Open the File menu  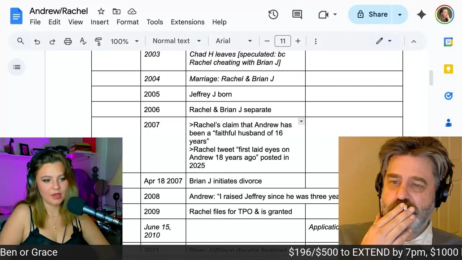tap(35, 22)
